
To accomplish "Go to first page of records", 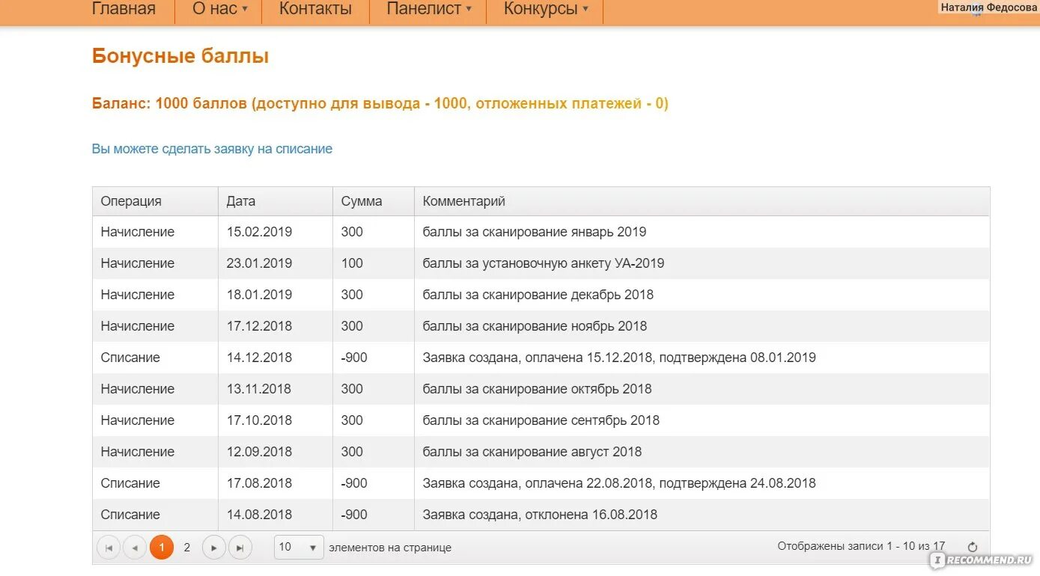I will coord(109,548).
